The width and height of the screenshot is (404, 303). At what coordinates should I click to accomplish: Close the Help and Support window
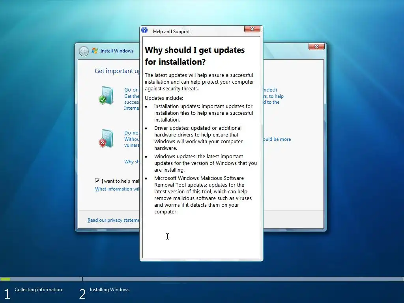[252, 29]
